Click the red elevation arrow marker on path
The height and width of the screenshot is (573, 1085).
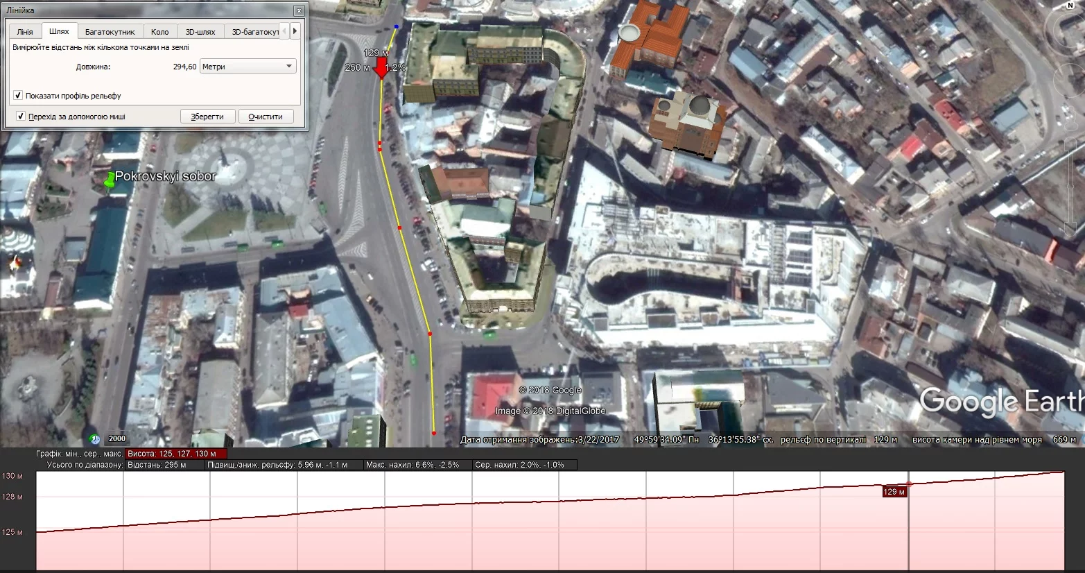(381, 69)
